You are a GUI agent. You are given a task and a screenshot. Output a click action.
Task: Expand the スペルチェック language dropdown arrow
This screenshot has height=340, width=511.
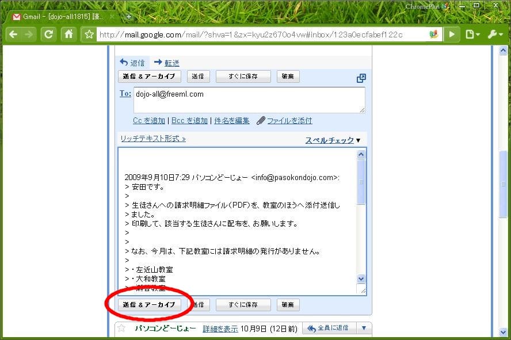pyautogui.click(x=358, y=140)
